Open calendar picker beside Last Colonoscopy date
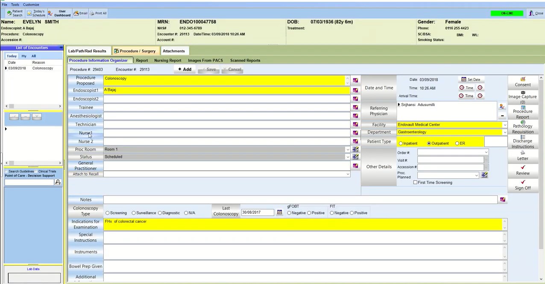This screenshot has width=545, height=284. 279,212
